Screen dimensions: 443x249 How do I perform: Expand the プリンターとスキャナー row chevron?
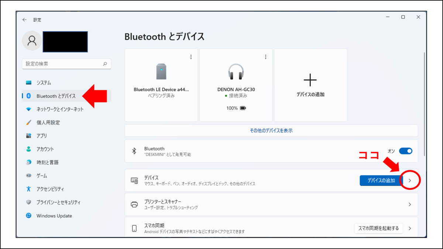(x=410, y=204)
